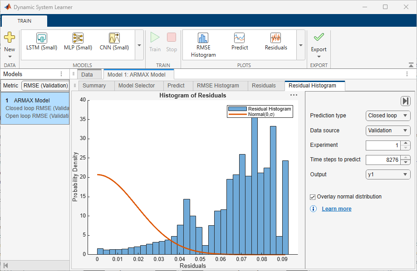
Task: Click the Stop training icon
Action: (172, 38)
